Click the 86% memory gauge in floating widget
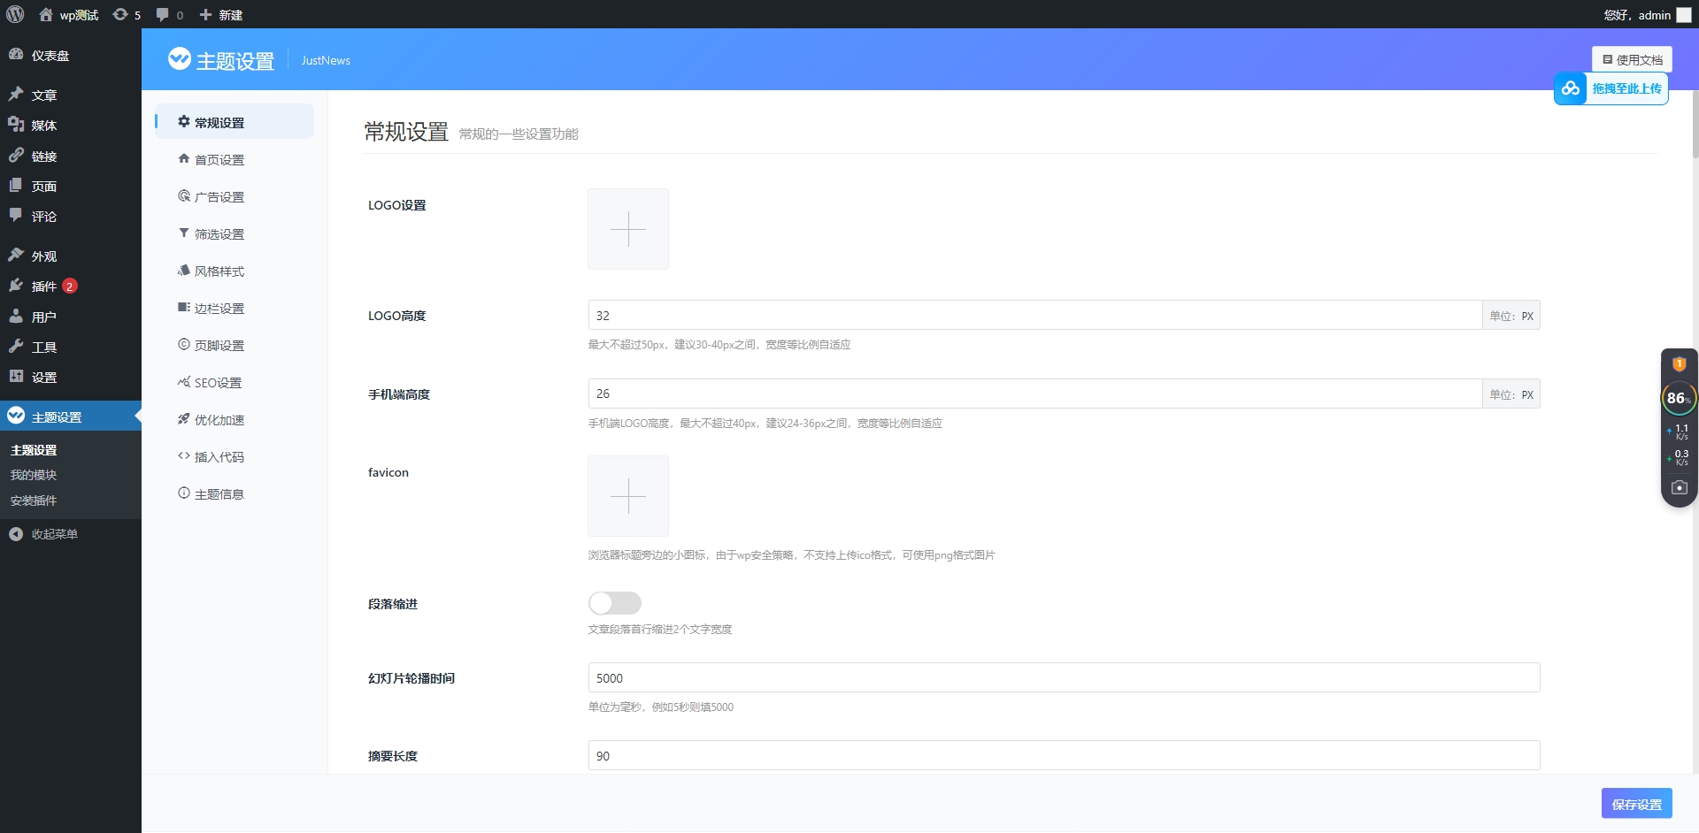This screenshot has height=833, width=1699. (x=1679, y=398)
